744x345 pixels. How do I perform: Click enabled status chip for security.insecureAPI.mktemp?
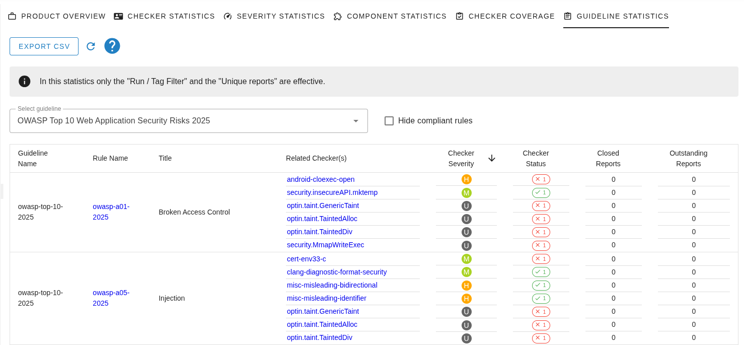[x=541, y=192]
